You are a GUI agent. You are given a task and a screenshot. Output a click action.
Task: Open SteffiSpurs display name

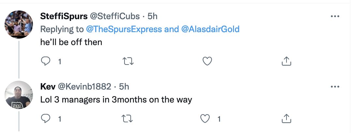[64, 16]
